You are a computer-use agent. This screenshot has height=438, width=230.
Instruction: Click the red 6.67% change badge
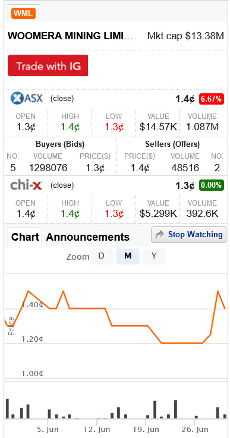212,99
